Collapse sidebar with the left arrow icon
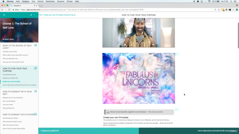 coord(34,15)
